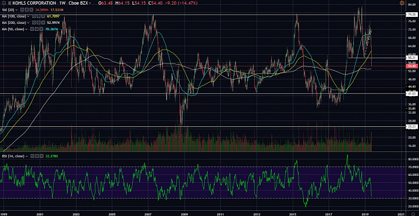Click the yellow MA 100 value 61.7097
The width and height of the screenshot is (419, 216).
point(53,16)
